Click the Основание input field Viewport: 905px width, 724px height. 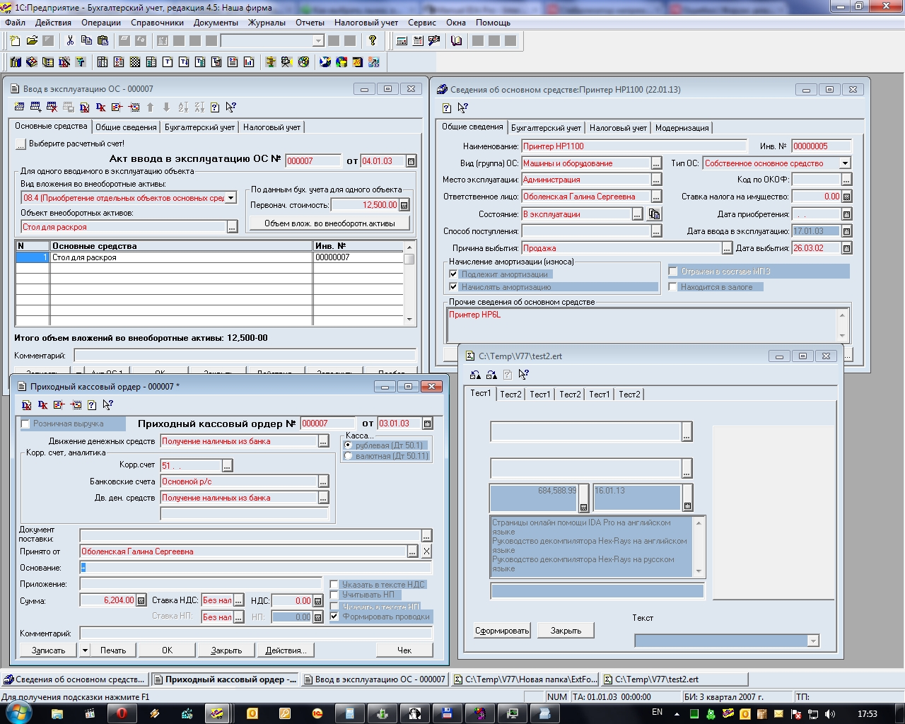pos(255,568)
